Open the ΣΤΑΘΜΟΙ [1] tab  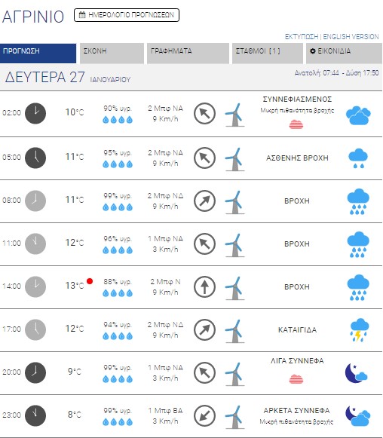[268, 54]
